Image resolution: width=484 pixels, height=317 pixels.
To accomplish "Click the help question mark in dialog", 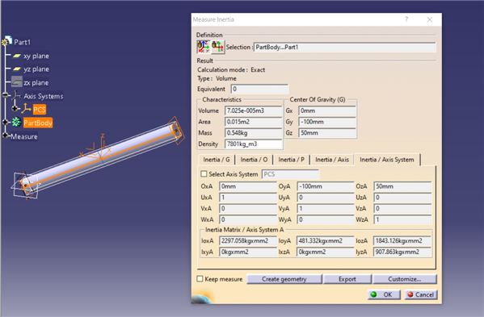I will coord(406,19).
